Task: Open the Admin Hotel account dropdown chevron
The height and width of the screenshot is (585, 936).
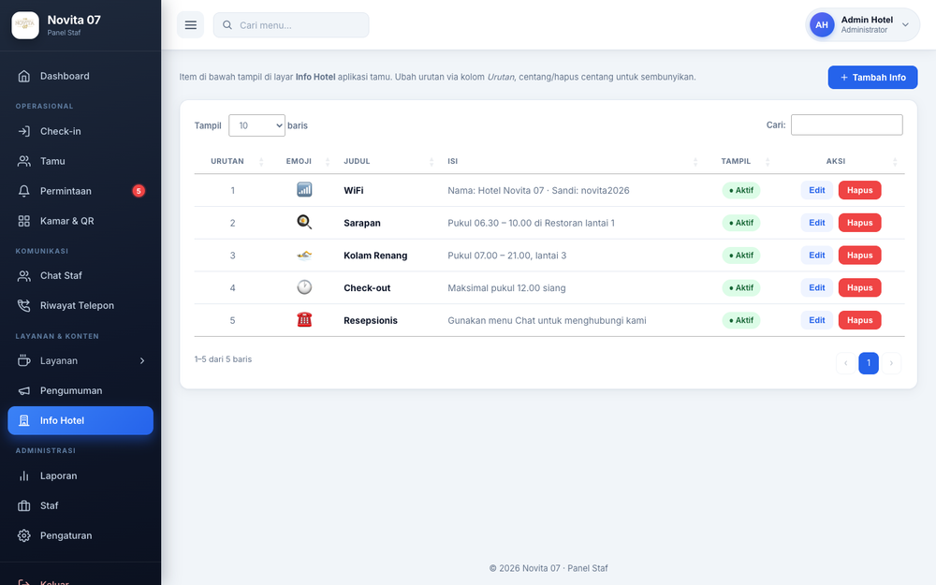Action: [x=905, y=25]
